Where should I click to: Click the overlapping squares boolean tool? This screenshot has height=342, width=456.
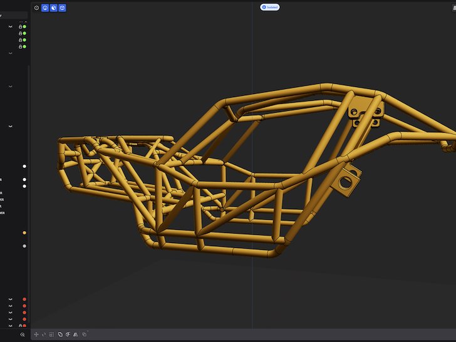coord(60,334)
